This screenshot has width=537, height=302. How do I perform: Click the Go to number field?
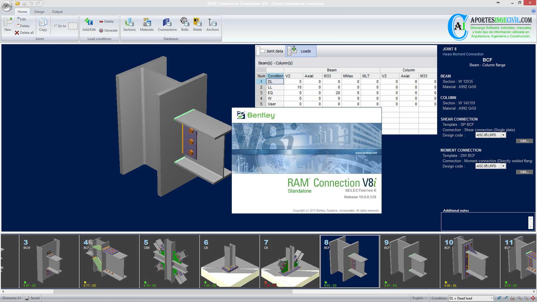[x=73, y=26]
